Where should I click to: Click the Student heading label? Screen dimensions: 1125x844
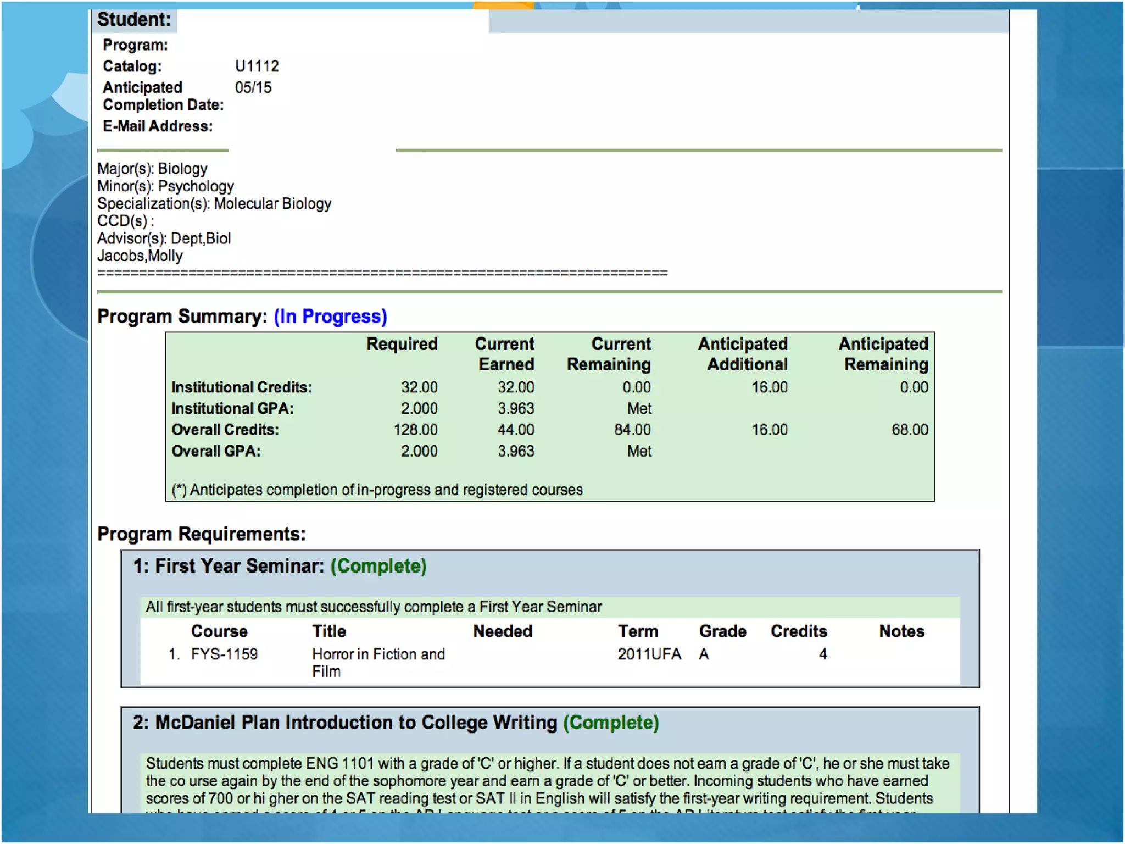pyautogui.click(x=134, y=20)
